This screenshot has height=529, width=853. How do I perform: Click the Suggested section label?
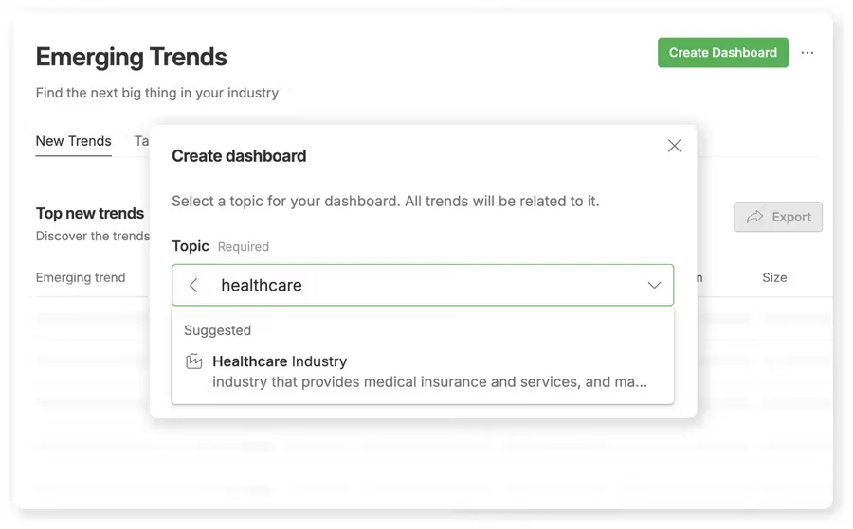click(218, 330)
